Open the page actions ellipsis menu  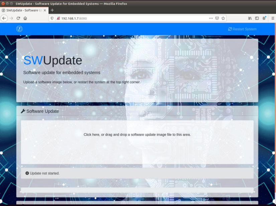pyautogui.click(x=211, y=18)
